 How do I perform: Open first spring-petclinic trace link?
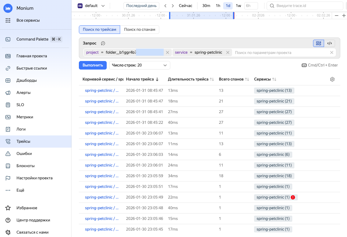[102, 91]
